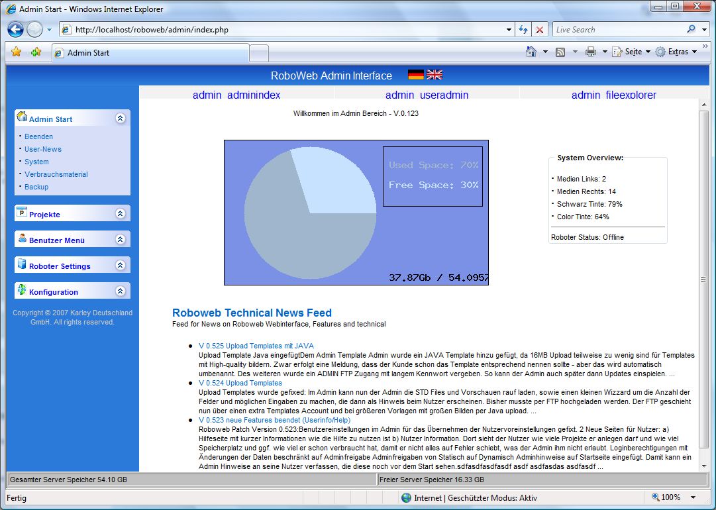The height and width of the screenshot is (510, 716).
Task: Click the Roboweb Technical News Feed heading
Action: 252,313
